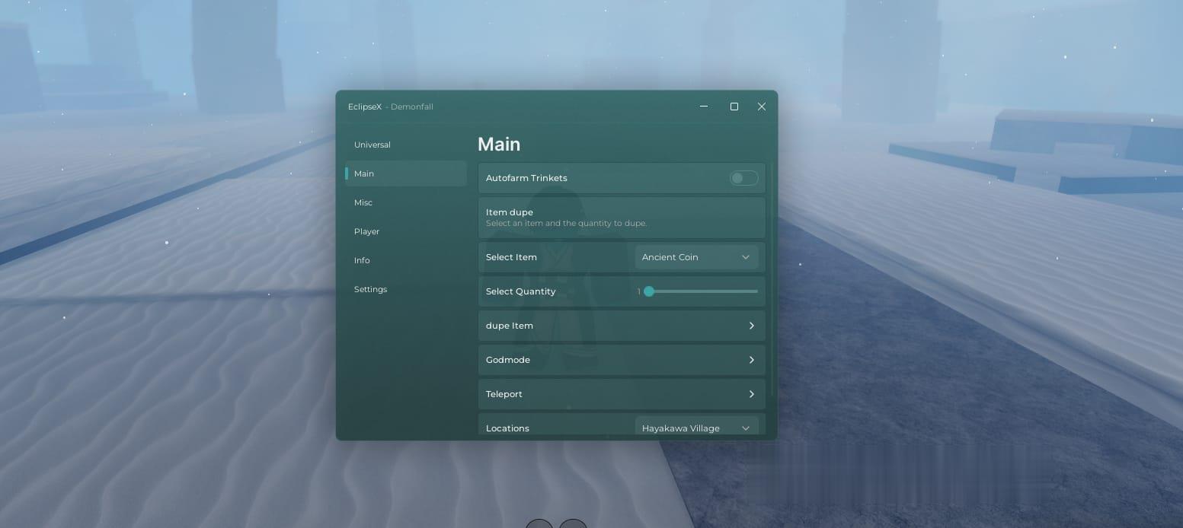Click the EclipseX - Demonfall title text
The width and height of the screenshot is (1183, 528).
[x=390, y=107]
